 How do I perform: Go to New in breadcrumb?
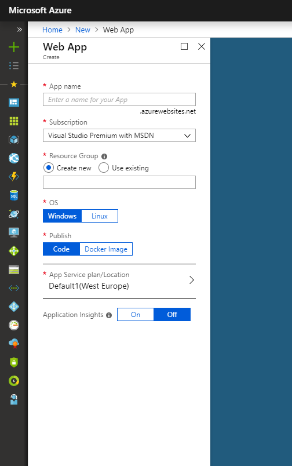pos(83,30)
